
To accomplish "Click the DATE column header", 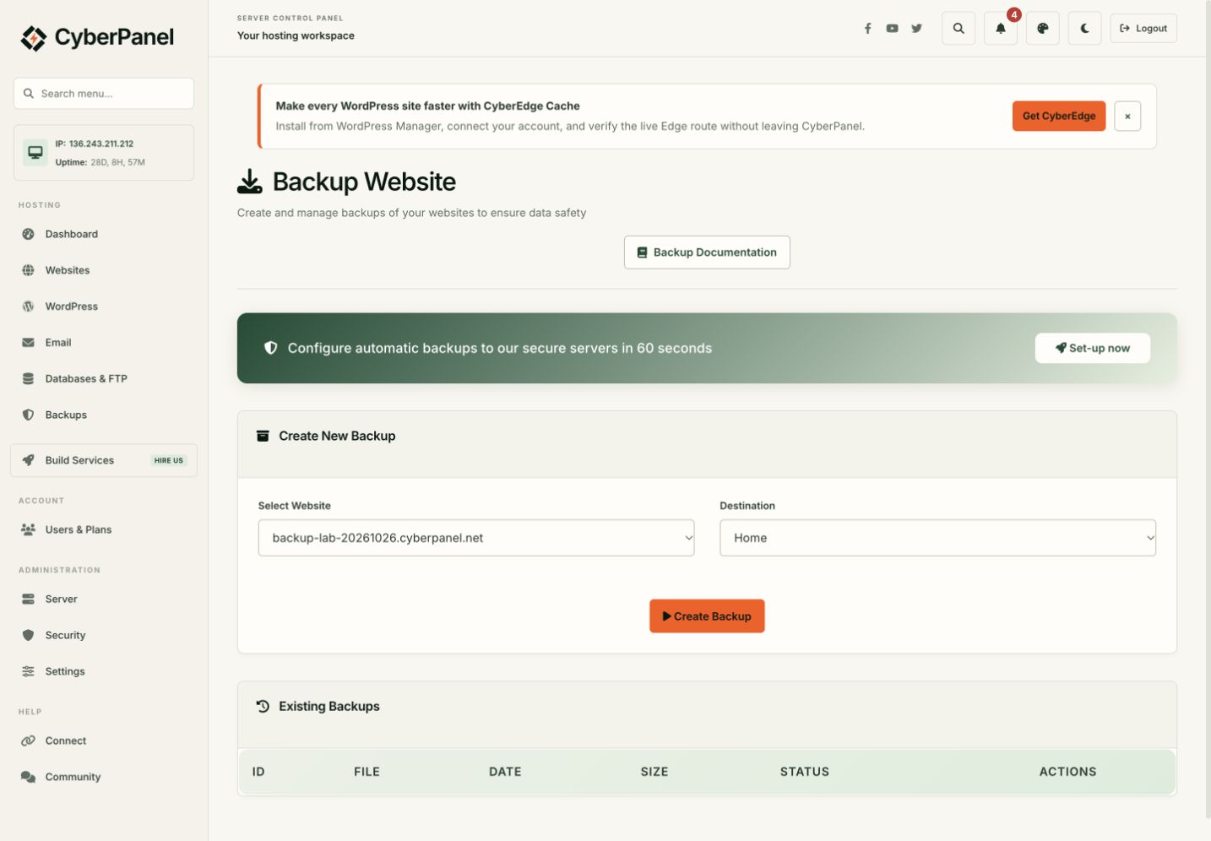I will click(505, 772).
